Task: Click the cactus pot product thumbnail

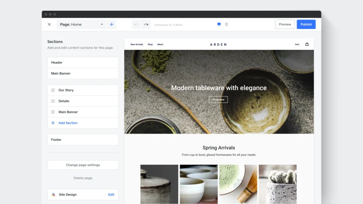Action: coord(277,184)
